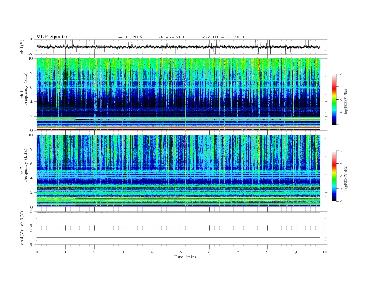Click inside the ch.1 spectrogram panel
This screenshot has height=283, width=366.
point(178,94)
